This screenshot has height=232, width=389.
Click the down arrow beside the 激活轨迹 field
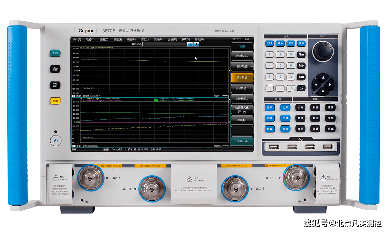pos(196,44)
